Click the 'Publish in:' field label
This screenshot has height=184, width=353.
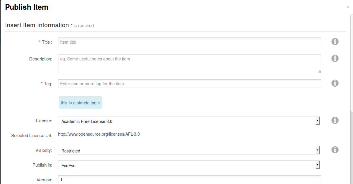point(42,165)
